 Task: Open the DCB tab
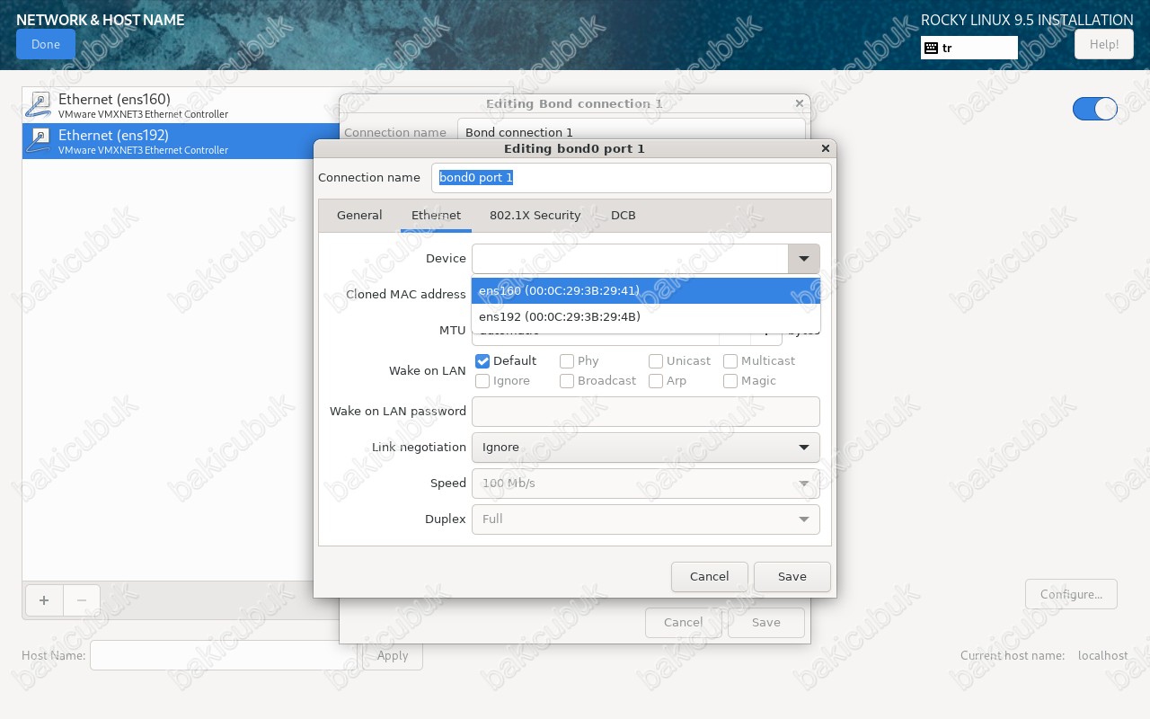coord(623,216)
